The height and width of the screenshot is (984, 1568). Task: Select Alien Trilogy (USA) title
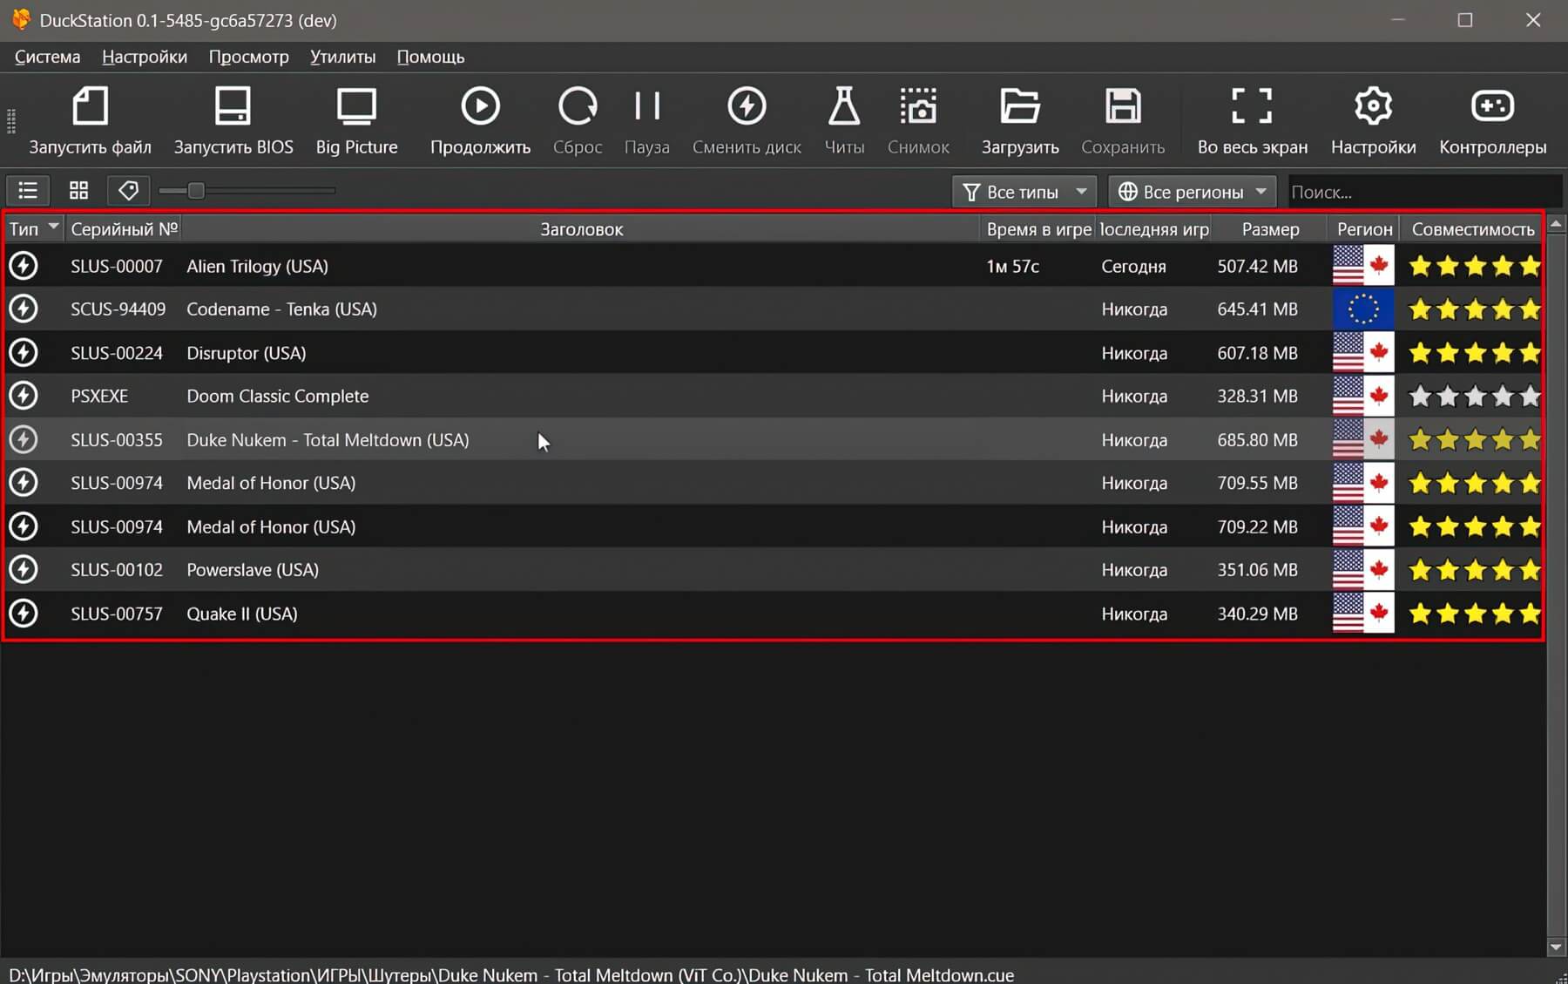pos(257,267)
